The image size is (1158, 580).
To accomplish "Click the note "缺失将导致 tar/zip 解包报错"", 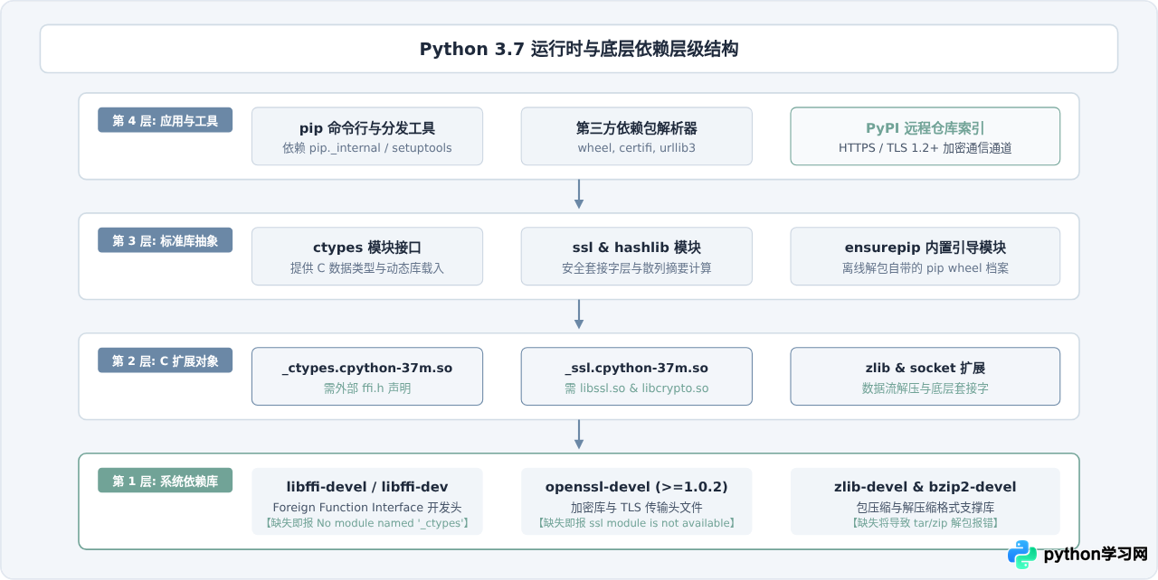I will (925, 523).
